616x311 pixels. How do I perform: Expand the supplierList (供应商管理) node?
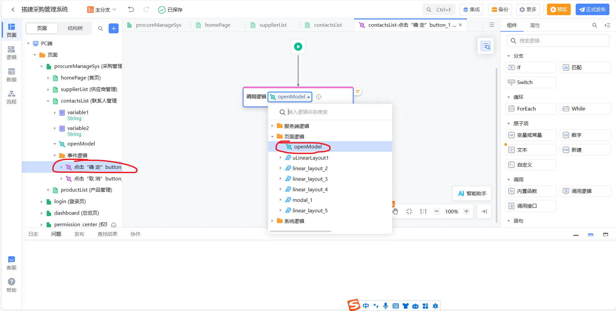[x=48, y=90]
